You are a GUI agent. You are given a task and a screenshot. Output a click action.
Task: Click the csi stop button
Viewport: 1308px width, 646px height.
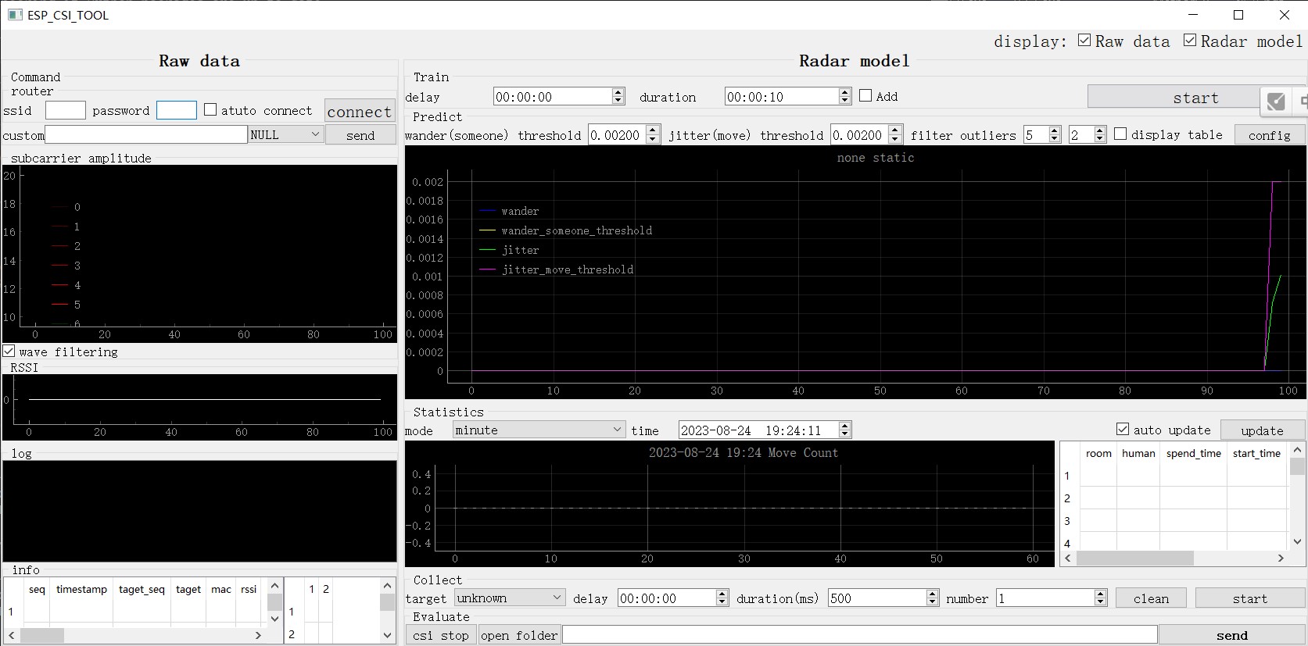(x=441, y=635)
